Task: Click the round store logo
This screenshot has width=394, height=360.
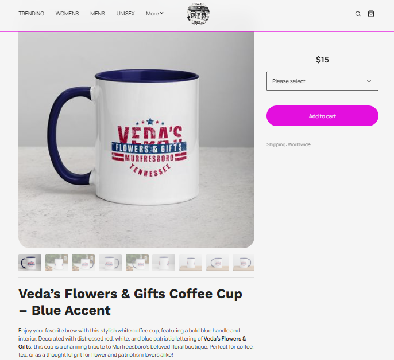Action: coord(199,14)
